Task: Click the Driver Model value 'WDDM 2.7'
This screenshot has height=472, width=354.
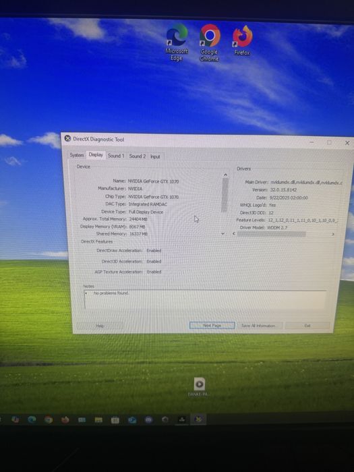Action: tap(277, 228)
